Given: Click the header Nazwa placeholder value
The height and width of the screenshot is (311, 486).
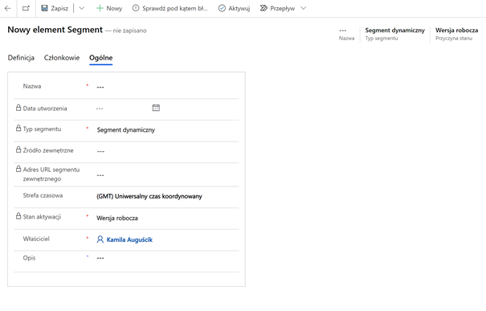Looking at the screenshot, I should tap(343, 31).
